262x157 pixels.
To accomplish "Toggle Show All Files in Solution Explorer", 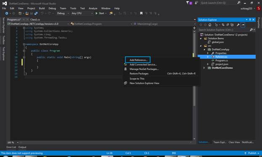I will [x=232, y=25].
